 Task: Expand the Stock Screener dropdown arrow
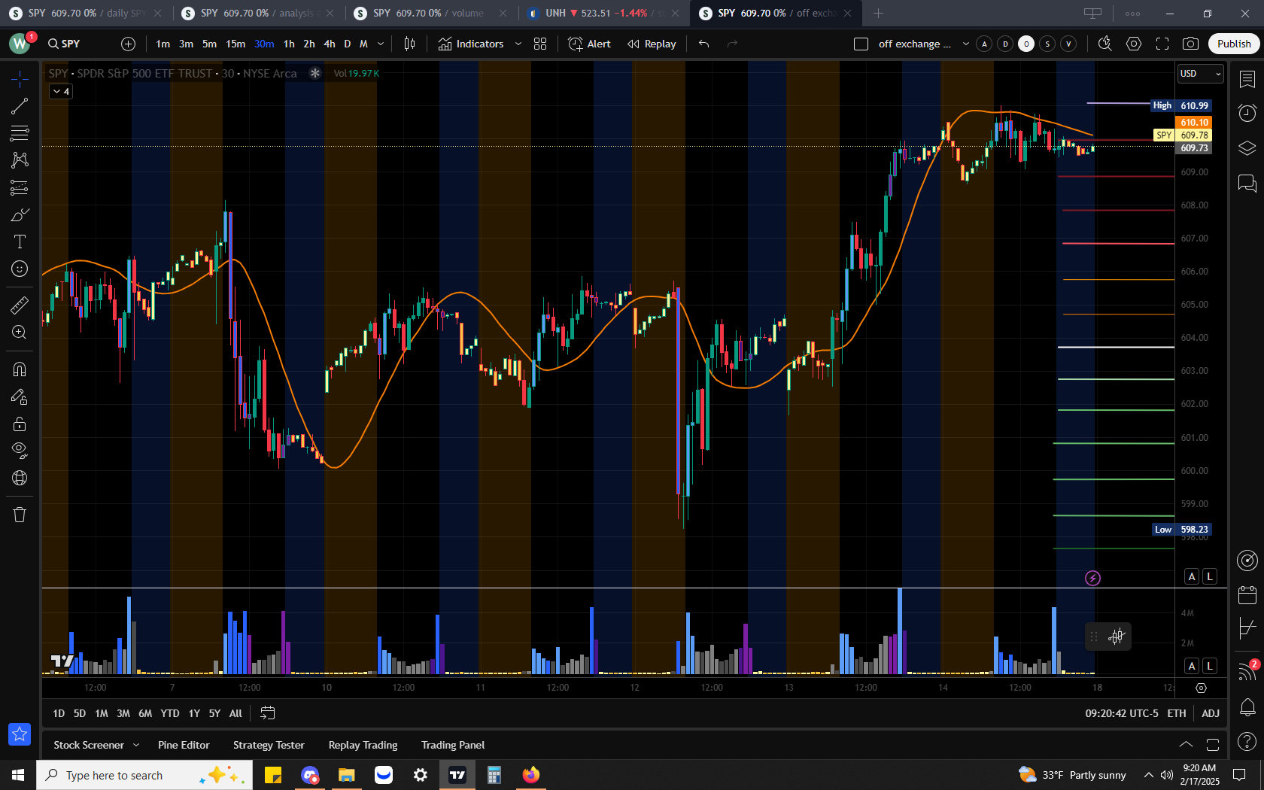[136, 745]
